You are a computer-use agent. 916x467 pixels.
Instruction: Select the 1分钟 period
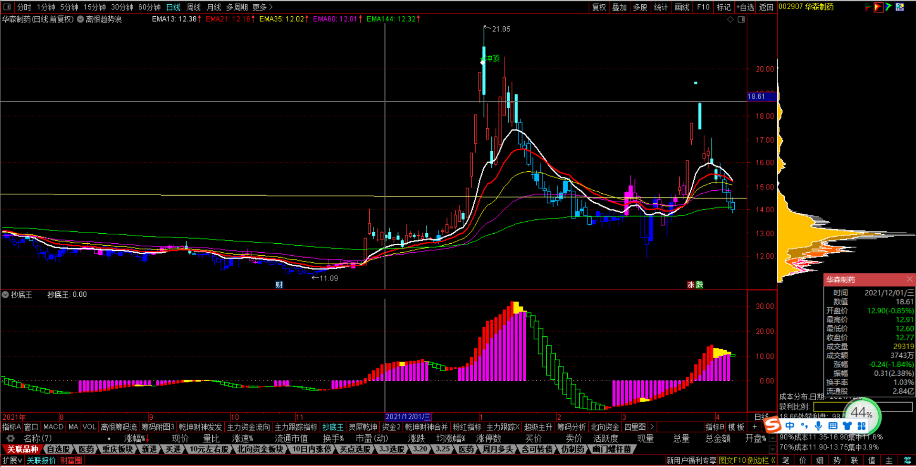(x=46, y=7)
